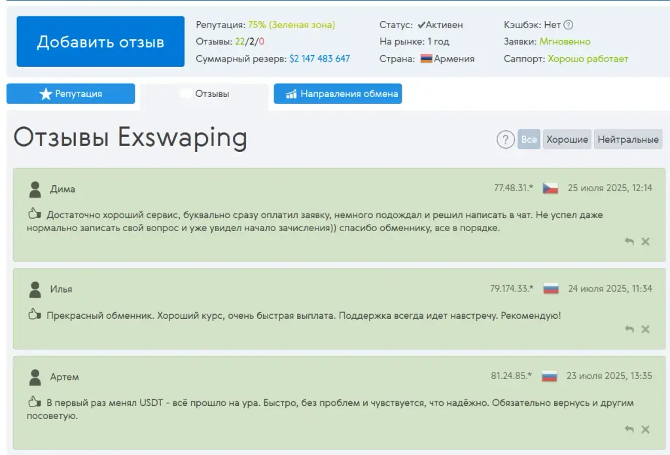Click the Добавить отзыв button
The height and width of the screenshot is (455, 670).
pyautogui.click(x=100, y=41)
